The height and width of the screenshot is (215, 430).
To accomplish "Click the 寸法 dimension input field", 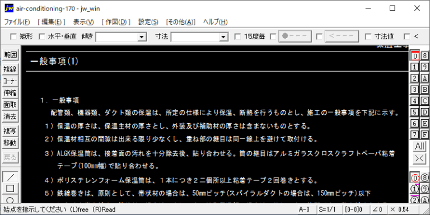I will click(195, 37).
